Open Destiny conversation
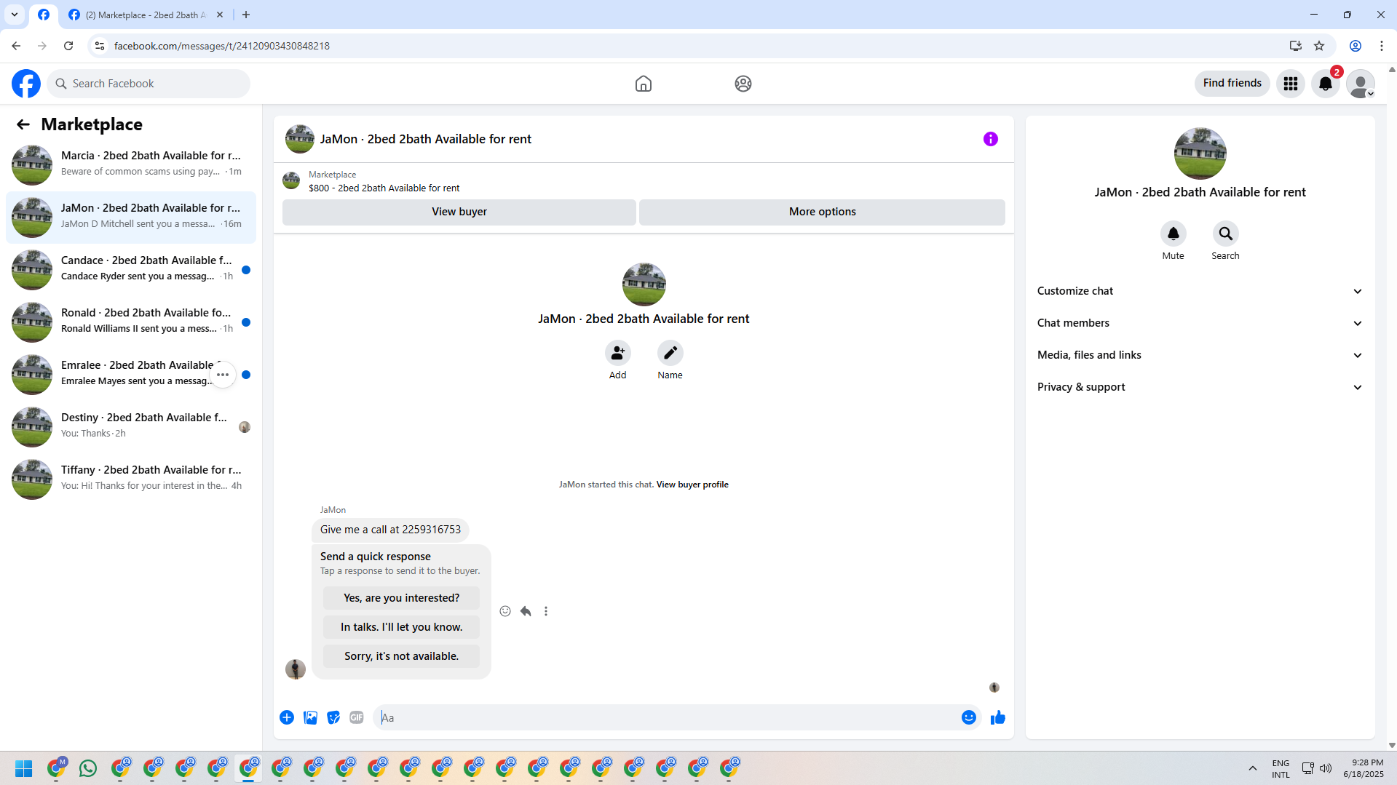The image size is (1397, 785). point(131,427)
